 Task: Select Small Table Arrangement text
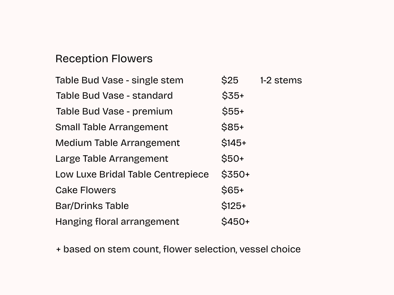click(x=112, y=128)
